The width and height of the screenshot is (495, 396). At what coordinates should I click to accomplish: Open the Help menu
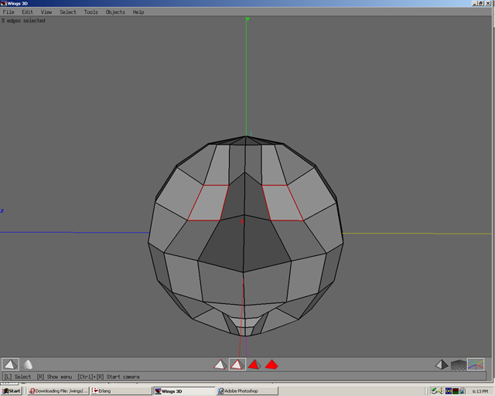pos(138,12)
